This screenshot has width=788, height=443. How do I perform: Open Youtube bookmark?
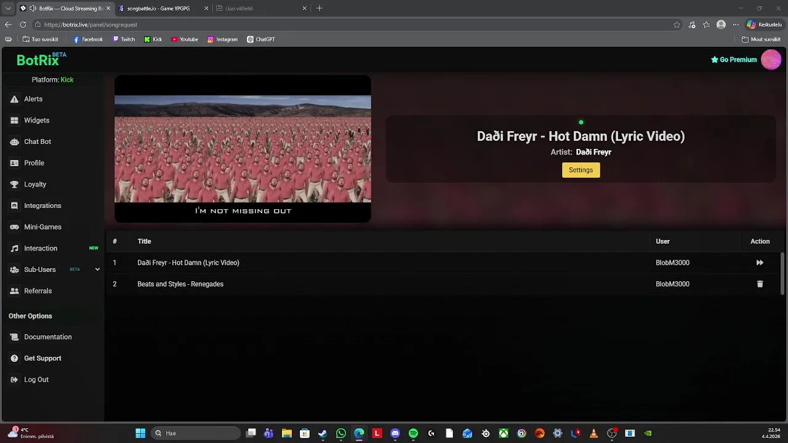coord(185,39)
